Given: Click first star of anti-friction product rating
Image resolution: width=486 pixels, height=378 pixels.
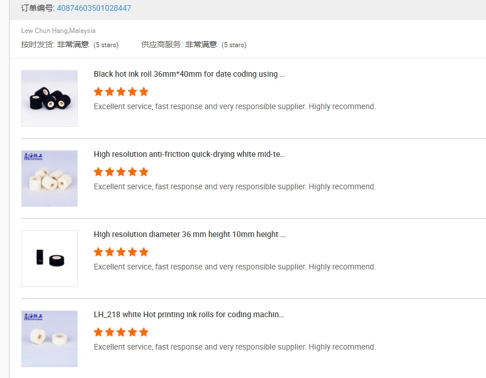Looking at the screenshot, I should point(98,172).
